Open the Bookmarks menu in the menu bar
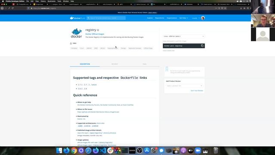Image resolution: width=275 pixels, height=155 pixels. click(x=52, y=1)
